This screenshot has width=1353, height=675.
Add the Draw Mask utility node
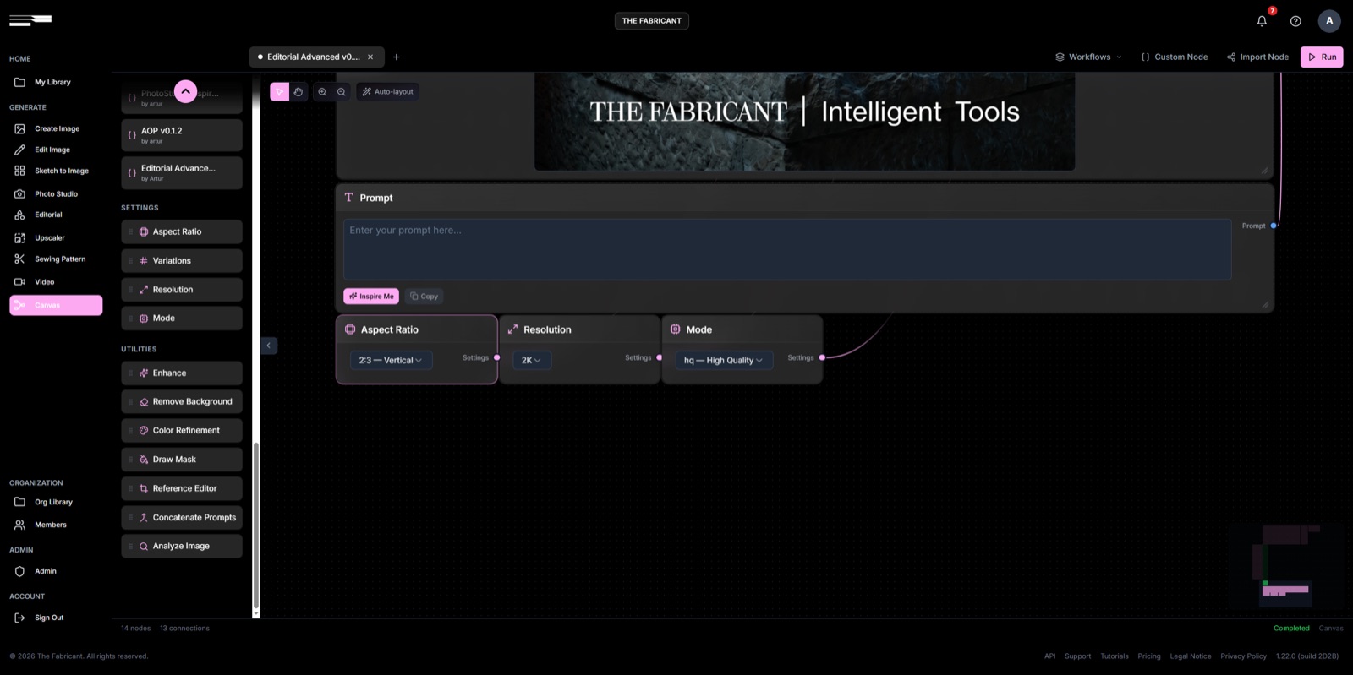tap(182, 460)
